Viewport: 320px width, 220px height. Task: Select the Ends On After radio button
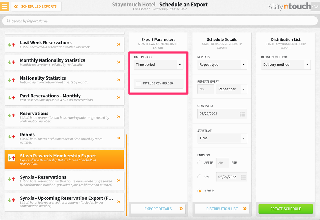pos(199,163)
